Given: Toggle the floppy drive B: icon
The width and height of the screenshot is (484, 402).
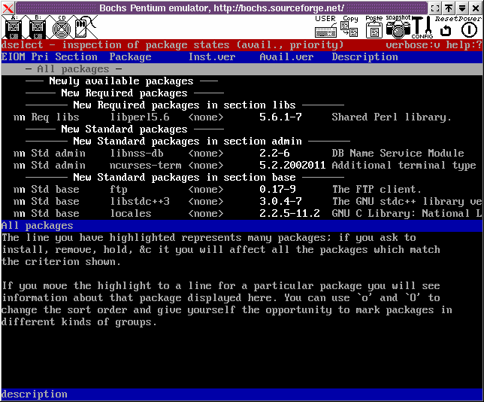Looking at the screenshot, I should pyautogui.click(x=37, y=28).
